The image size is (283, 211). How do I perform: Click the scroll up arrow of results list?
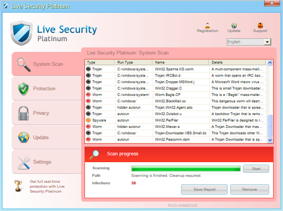[x=270, y=63]
